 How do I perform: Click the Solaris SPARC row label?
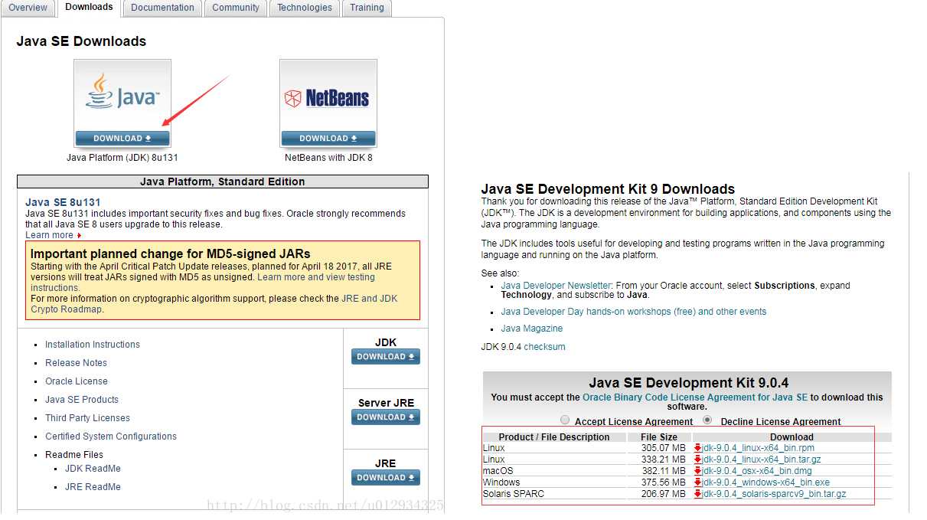tap(514, 494)
